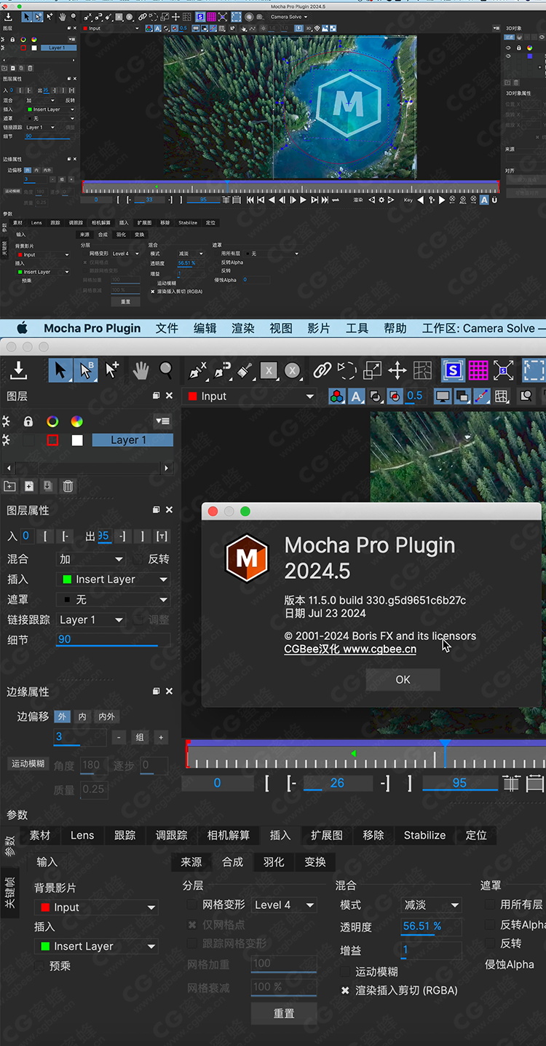Image resolution: width=546 pixels, height=1046 pixels.
Task: Open Camera Solve workspace dropdown in small top view
Action: tap(289, 17)
